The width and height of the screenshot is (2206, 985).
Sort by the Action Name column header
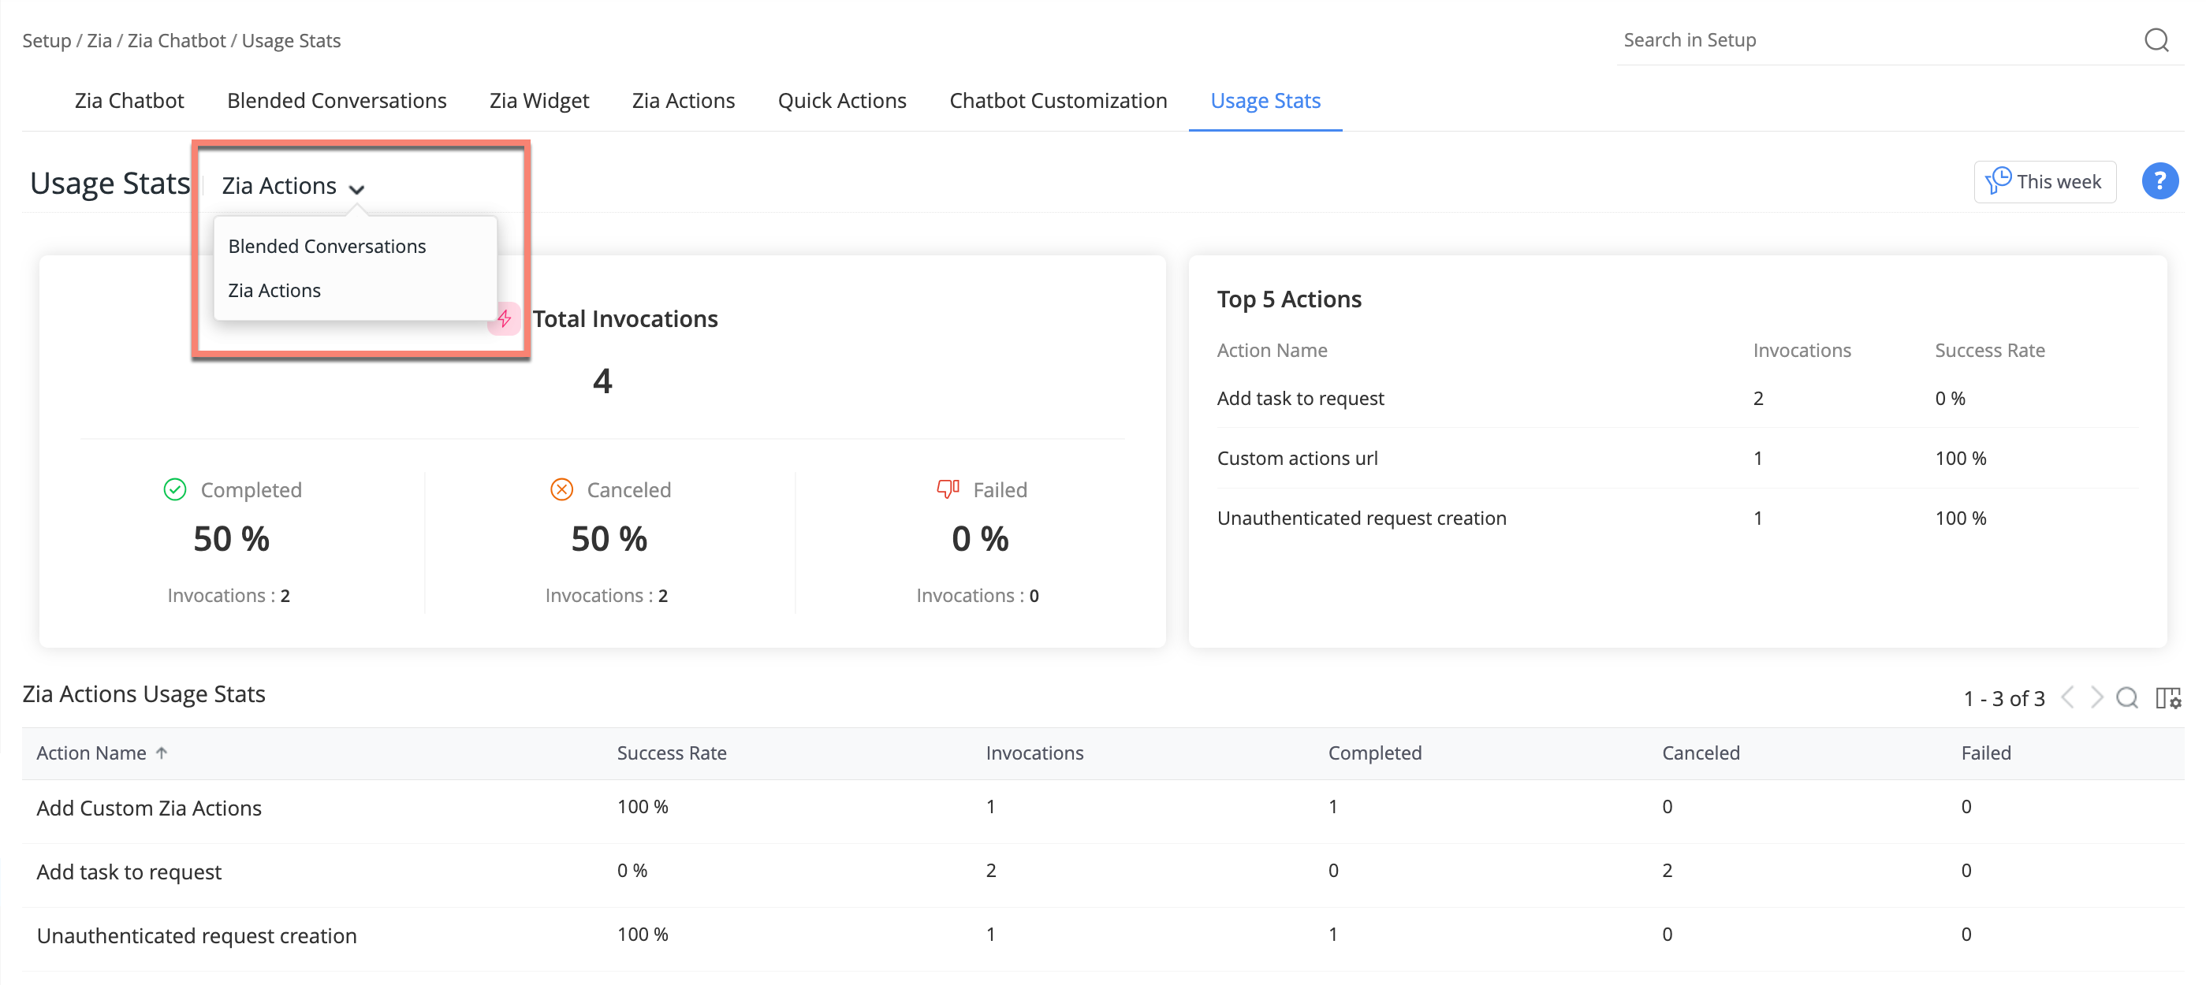click(x=91, y=753)
